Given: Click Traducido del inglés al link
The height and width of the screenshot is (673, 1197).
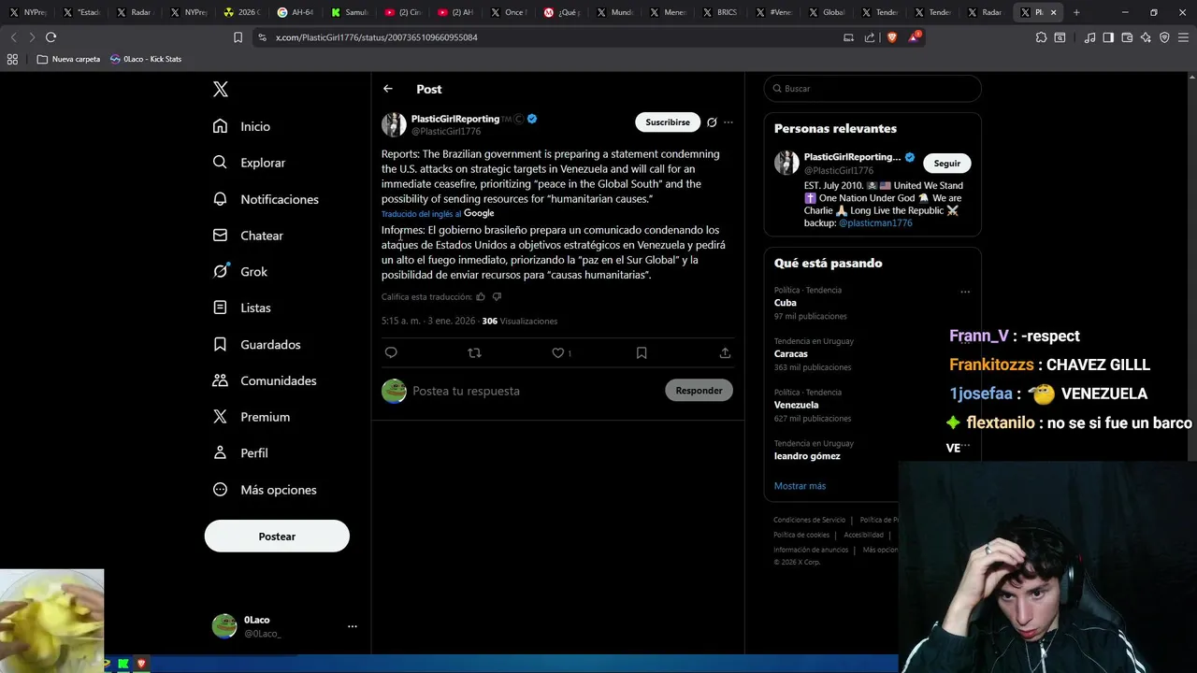Looking at the screenshot, I should [421, 214].
